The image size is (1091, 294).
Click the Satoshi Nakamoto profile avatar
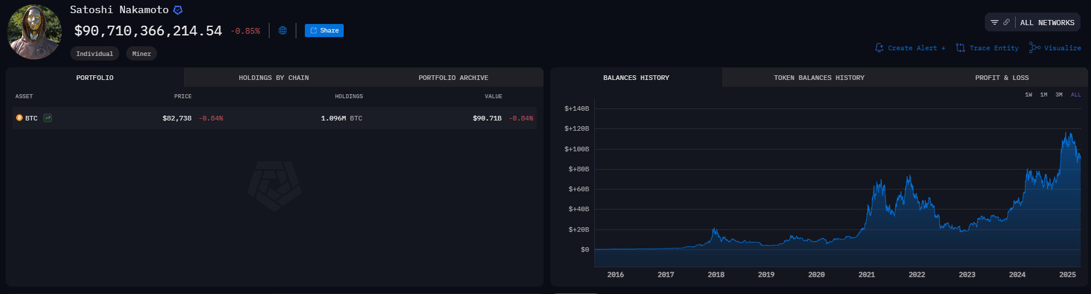34,32
